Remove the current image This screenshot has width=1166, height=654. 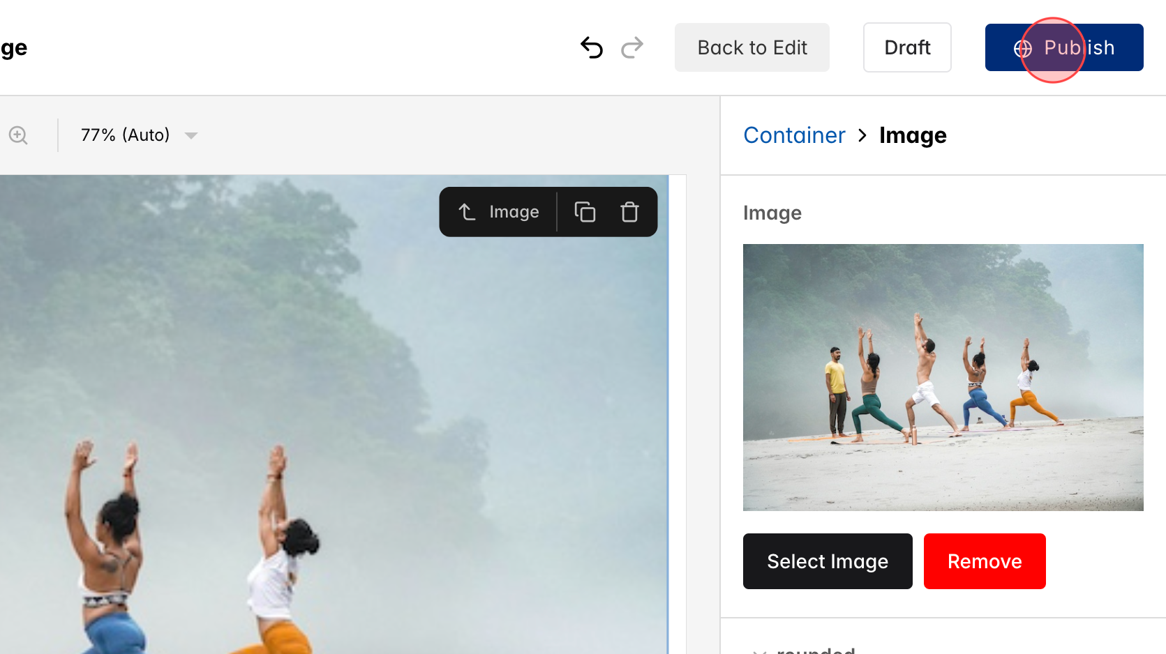click(x=985, y=561)
